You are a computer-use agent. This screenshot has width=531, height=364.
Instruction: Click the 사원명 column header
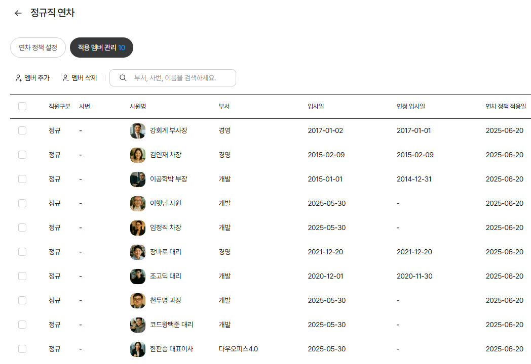[x=138, y=106]
